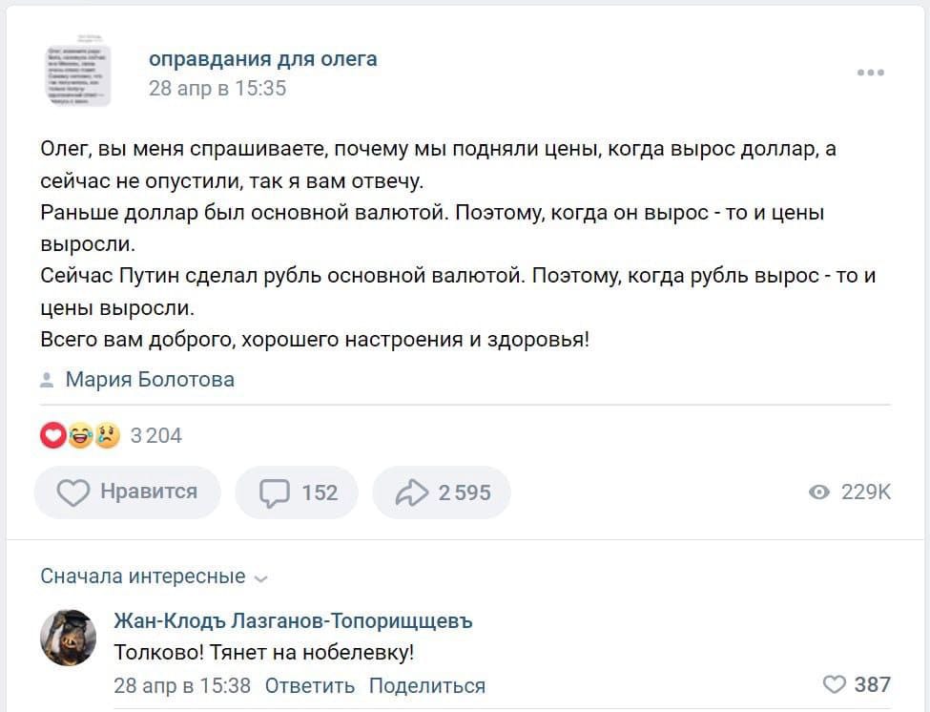Open commenter Жан-Клодъ's profile picture
This screenshot has width=930, height=712.
pyautogui.click(x=68, y=638)
